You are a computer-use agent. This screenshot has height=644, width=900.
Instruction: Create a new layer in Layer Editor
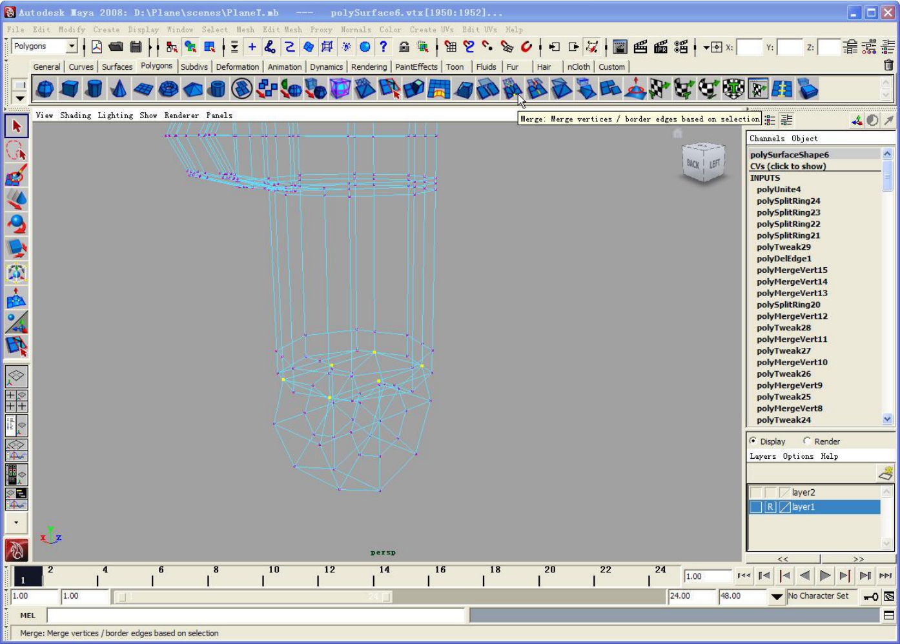pyautogui.click(x=885, y=473)
